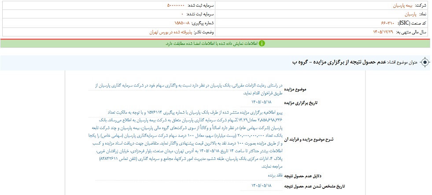
Task: Click the target bullet icon beside the disclosure title
Action: [x=425, y=62]
